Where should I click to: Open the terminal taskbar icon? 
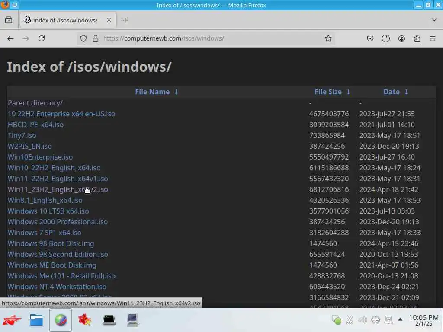coord(109,320)
